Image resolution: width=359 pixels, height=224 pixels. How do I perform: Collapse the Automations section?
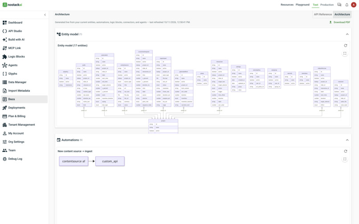point(347,140)
